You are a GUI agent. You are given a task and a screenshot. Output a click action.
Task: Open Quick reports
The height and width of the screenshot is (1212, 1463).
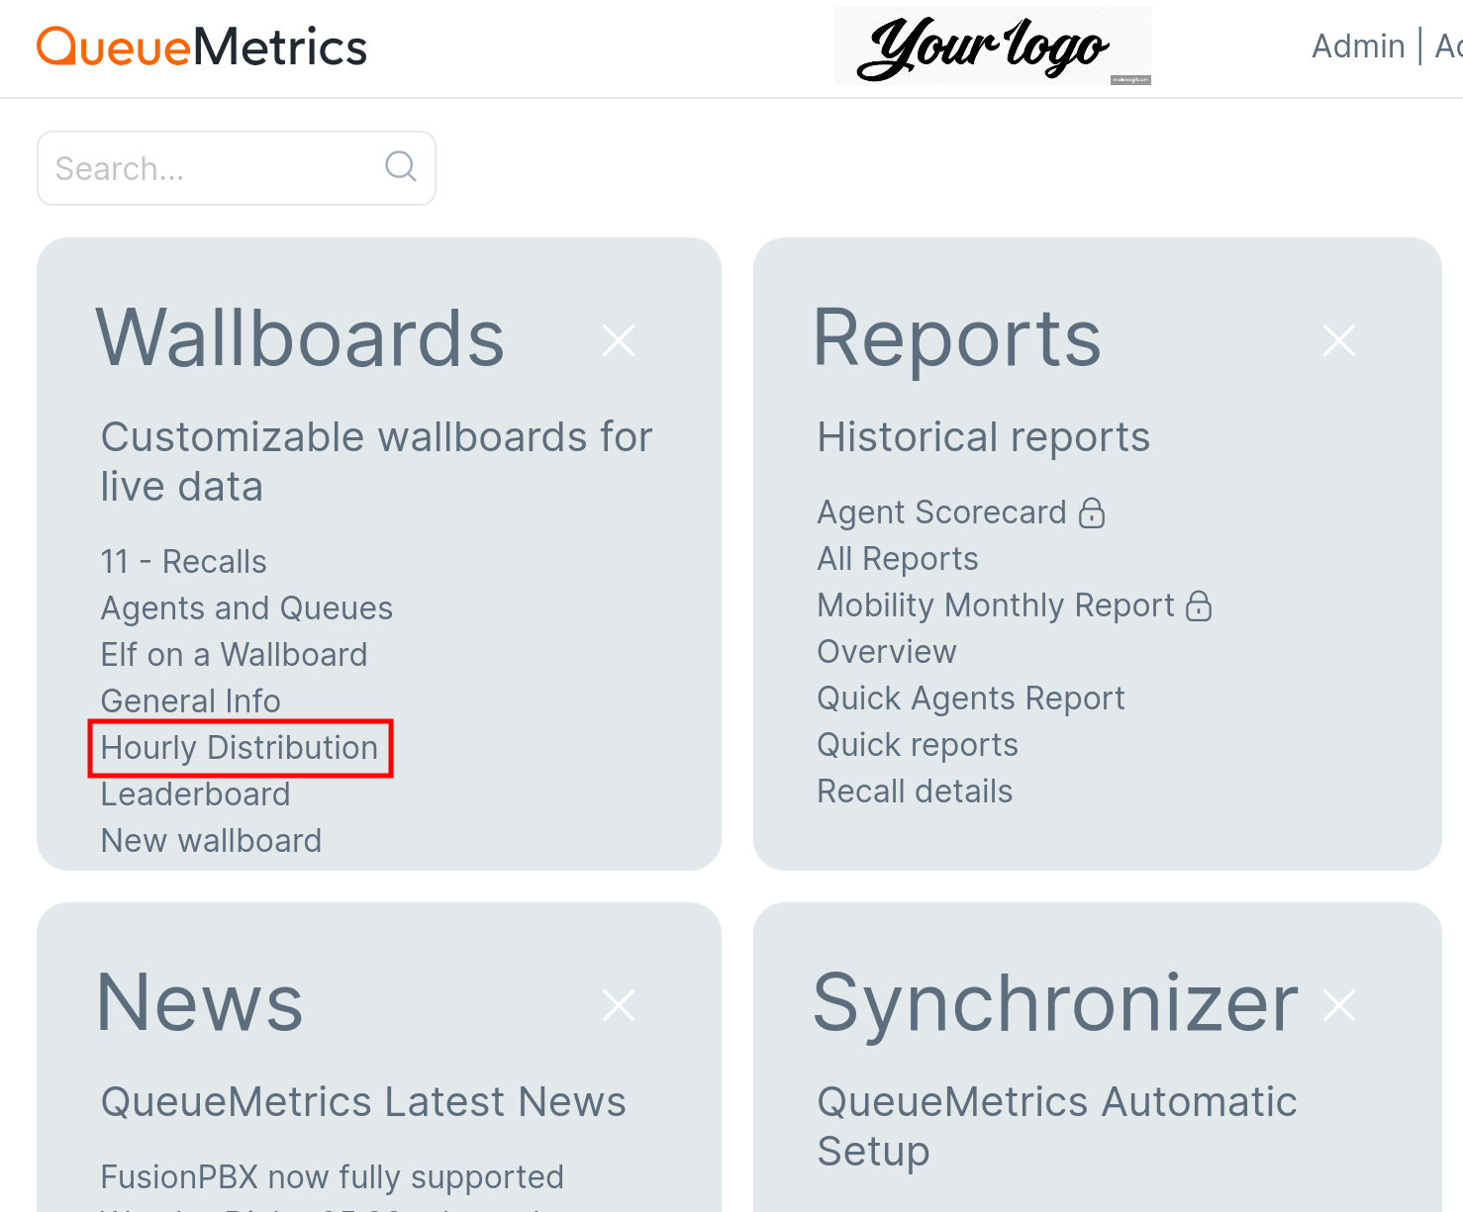[x=918, y=745]
